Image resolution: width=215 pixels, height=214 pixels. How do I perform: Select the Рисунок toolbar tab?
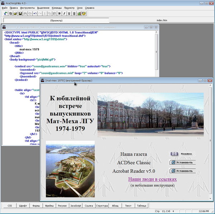(x=62, y=205)
